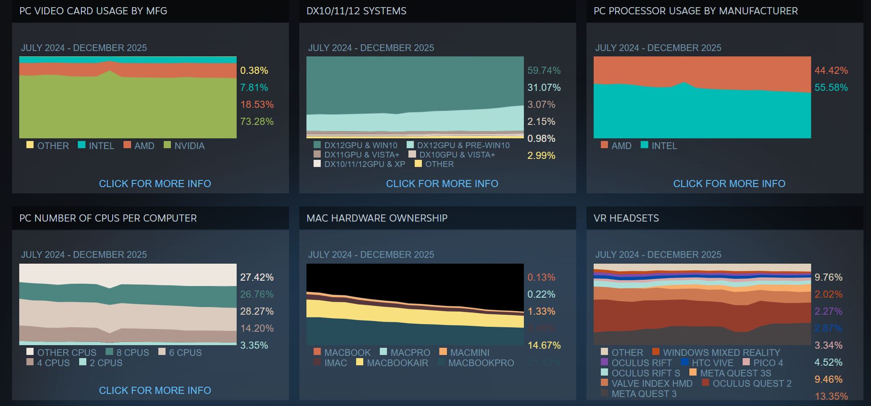Click the MACBOOKAIR yellow legend swatch
The image size is (871, 406).
[360, 362]
